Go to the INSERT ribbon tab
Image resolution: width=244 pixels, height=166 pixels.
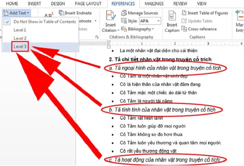34,4
